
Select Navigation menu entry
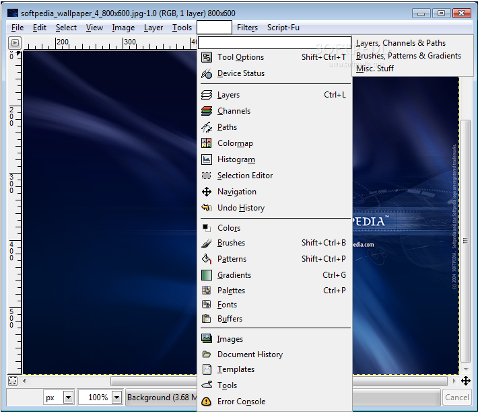point(275,192)
